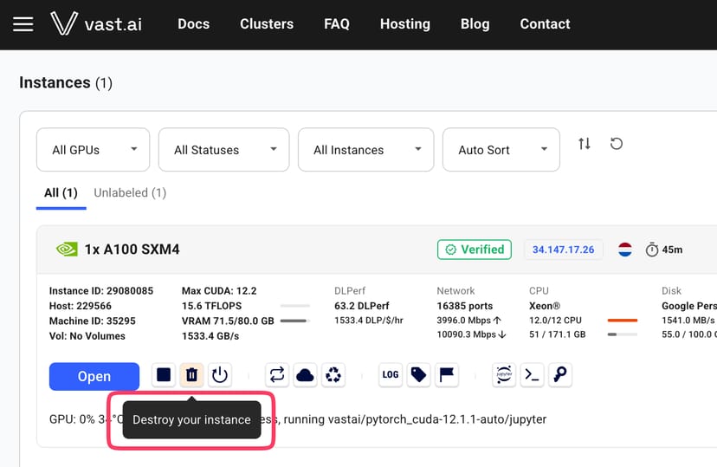The width and height of the screenshot is (717, 467).
Task: Click the recycle instance icon
Action: [333, 374]
